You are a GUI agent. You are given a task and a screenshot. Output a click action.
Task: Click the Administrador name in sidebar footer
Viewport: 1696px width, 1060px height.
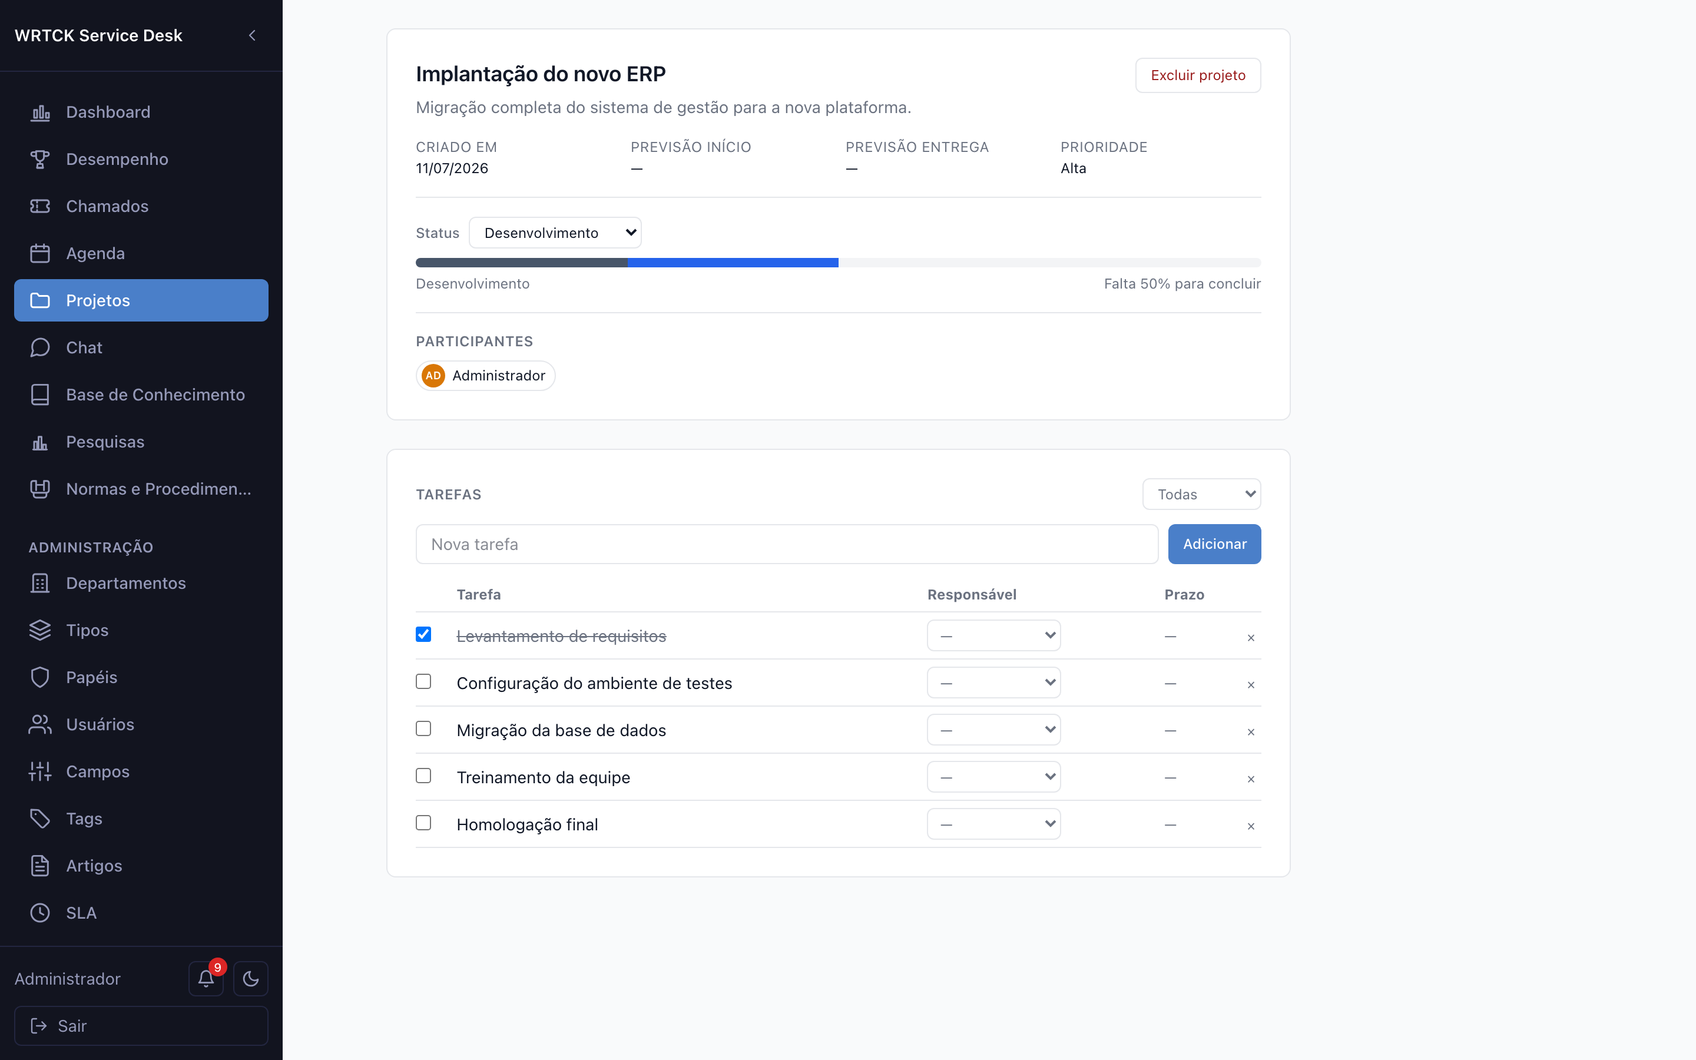[67, 979]
